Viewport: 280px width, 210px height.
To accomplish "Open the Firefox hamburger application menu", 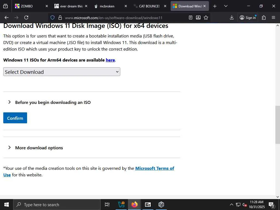I will pos(273,17).
